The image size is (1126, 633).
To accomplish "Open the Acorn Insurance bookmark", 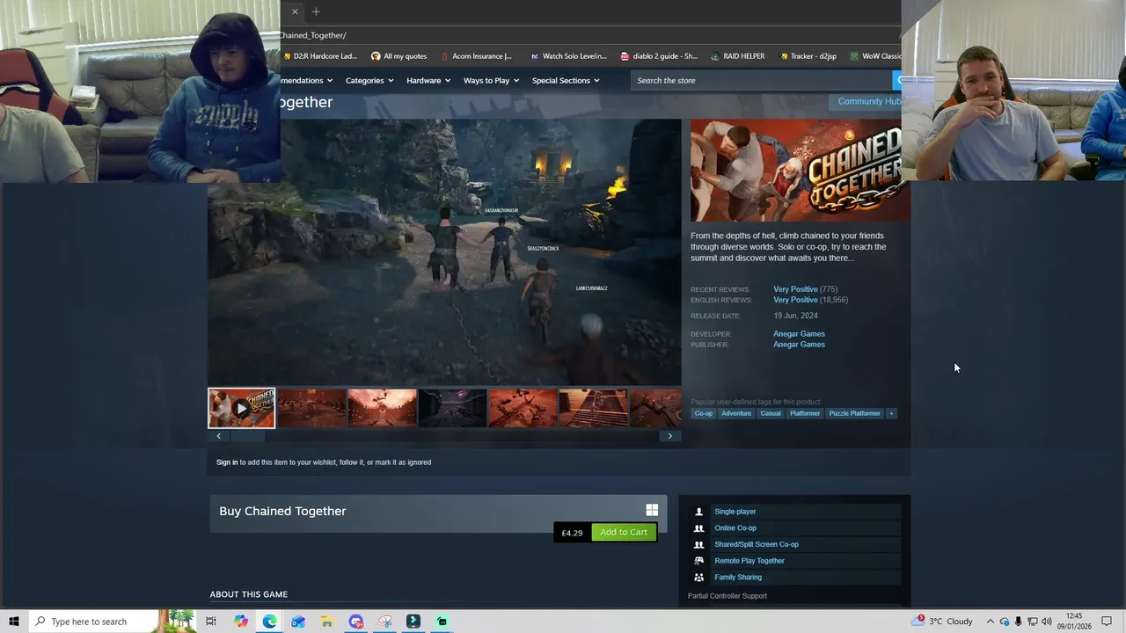I will pos(476,56).
